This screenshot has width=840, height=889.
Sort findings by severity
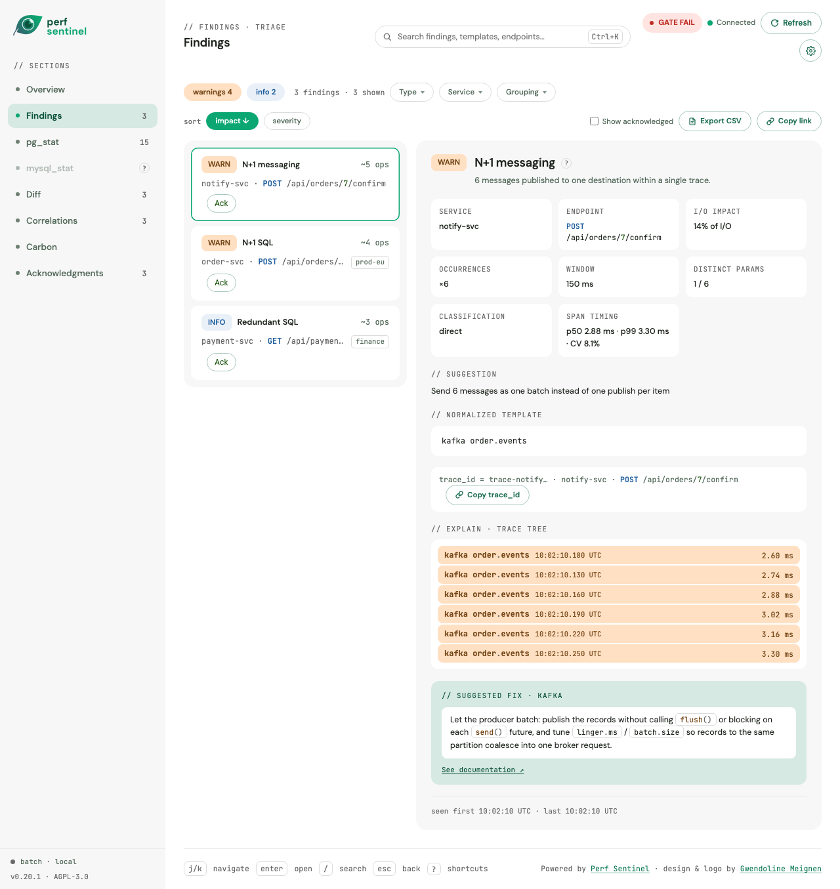click(287, 121)
